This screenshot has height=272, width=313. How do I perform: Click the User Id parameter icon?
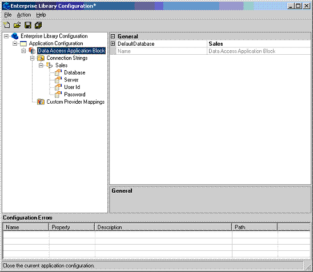tap(58, 87)
